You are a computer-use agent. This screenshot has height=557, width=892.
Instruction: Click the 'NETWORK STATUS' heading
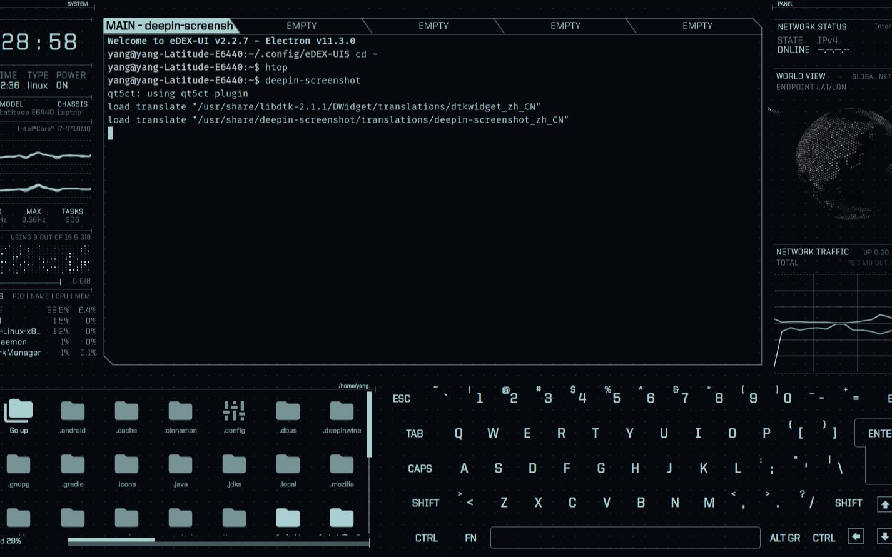[x=812, y=27]
